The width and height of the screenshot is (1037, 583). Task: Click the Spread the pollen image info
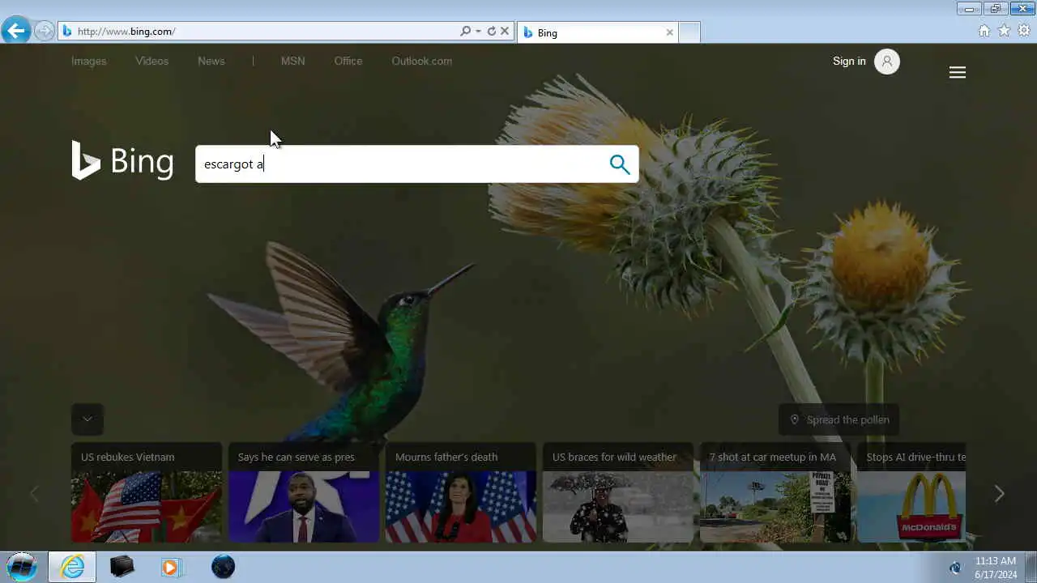(x=839, y=419)
